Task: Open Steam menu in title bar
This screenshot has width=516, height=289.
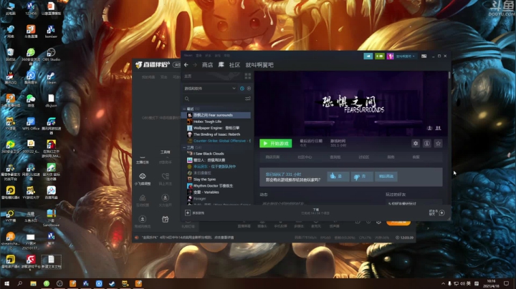Action: pos(188,55)
